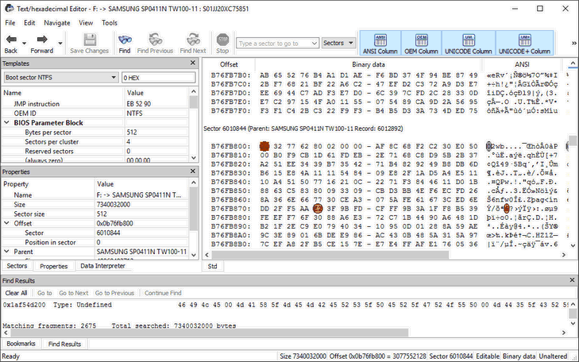The height and width of the screenshot is (362, 579).
Task: Click the Type a sector to go to field
Action: pos(273,43)
